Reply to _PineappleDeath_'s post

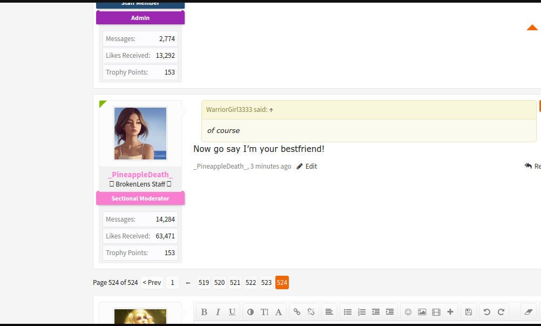coord(532,166)
